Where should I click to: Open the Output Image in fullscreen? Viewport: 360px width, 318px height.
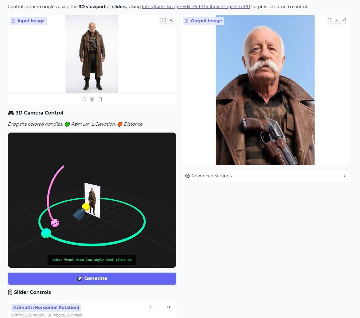tap(329, 20)
